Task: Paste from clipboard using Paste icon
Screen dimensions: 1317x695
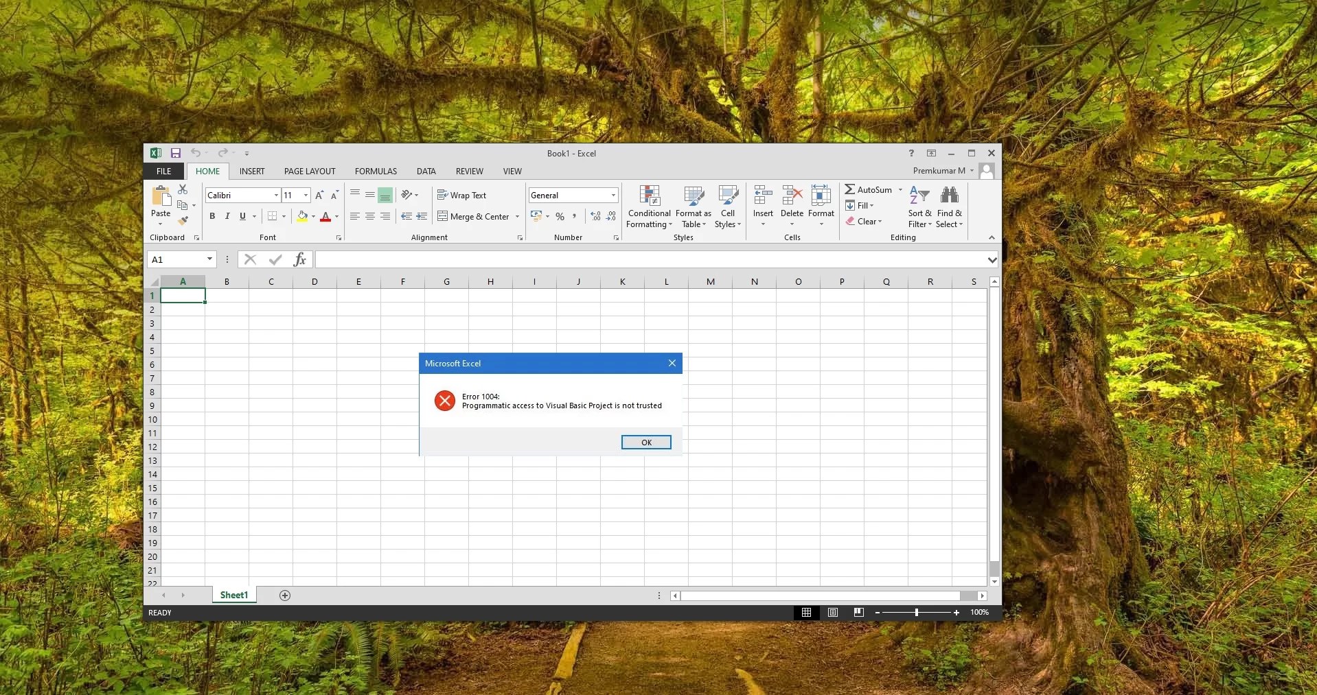Action: [161, 197]
